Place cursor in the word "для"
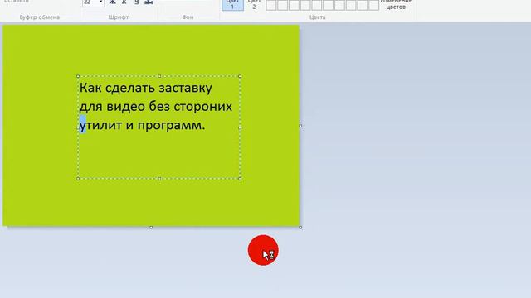Screen dimensions: 531x298 tap(90, 107)
